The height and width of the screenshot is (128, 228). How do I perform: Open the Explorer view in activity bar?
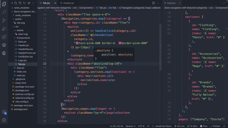(4, 4)
